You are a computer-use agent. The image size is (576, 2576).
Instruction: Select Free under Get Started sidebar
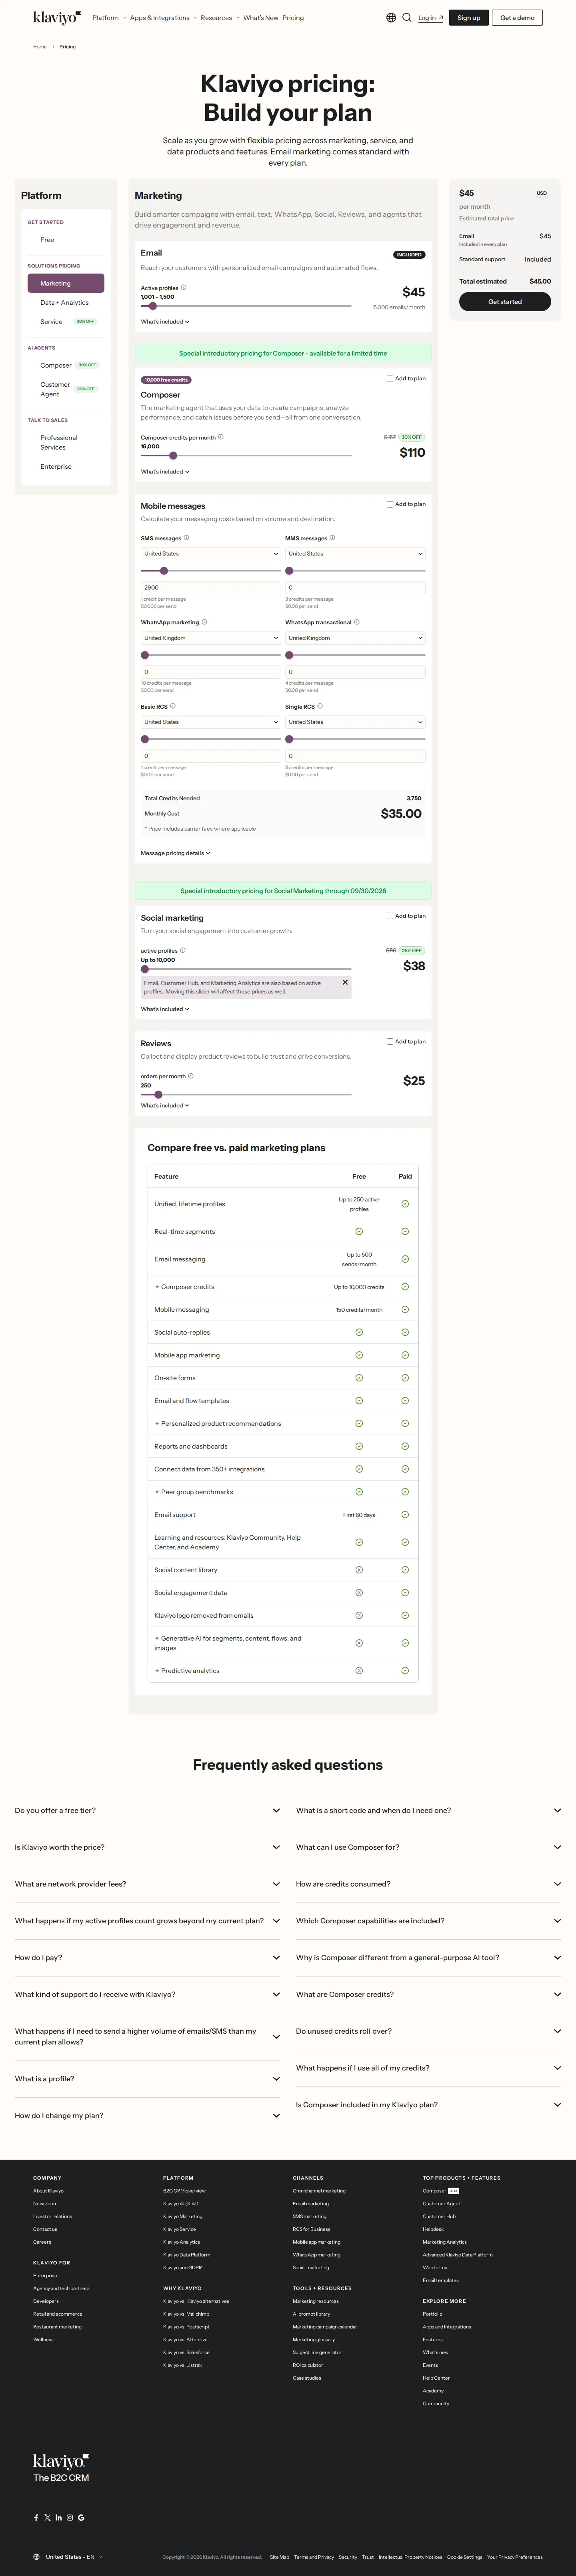tap(47, 240)
